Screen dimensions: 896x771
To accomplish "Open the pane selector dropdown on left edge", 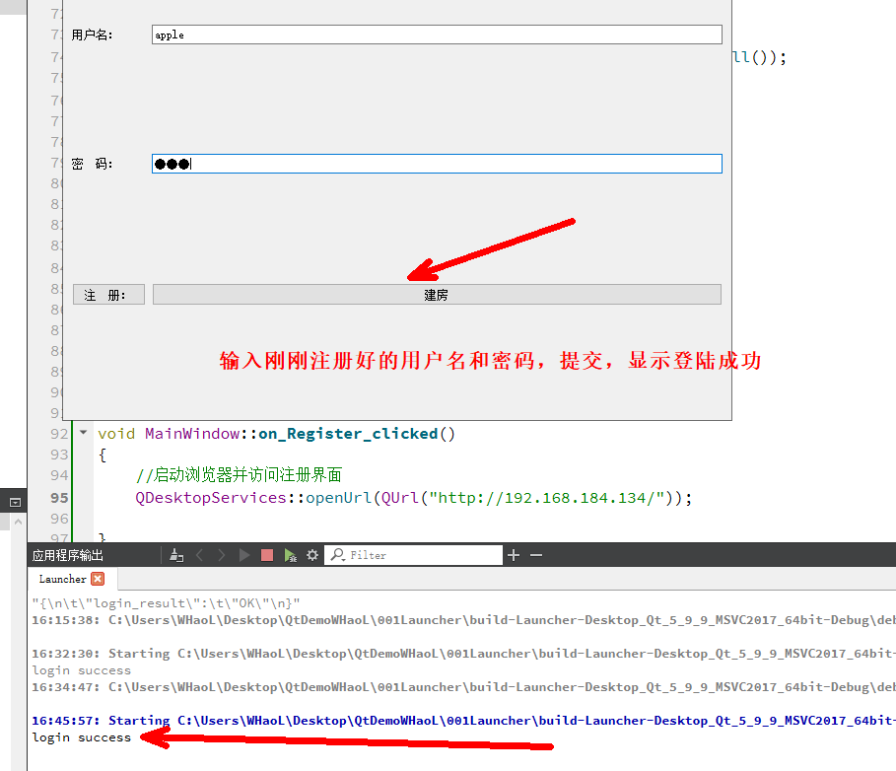I will [14, 502].
